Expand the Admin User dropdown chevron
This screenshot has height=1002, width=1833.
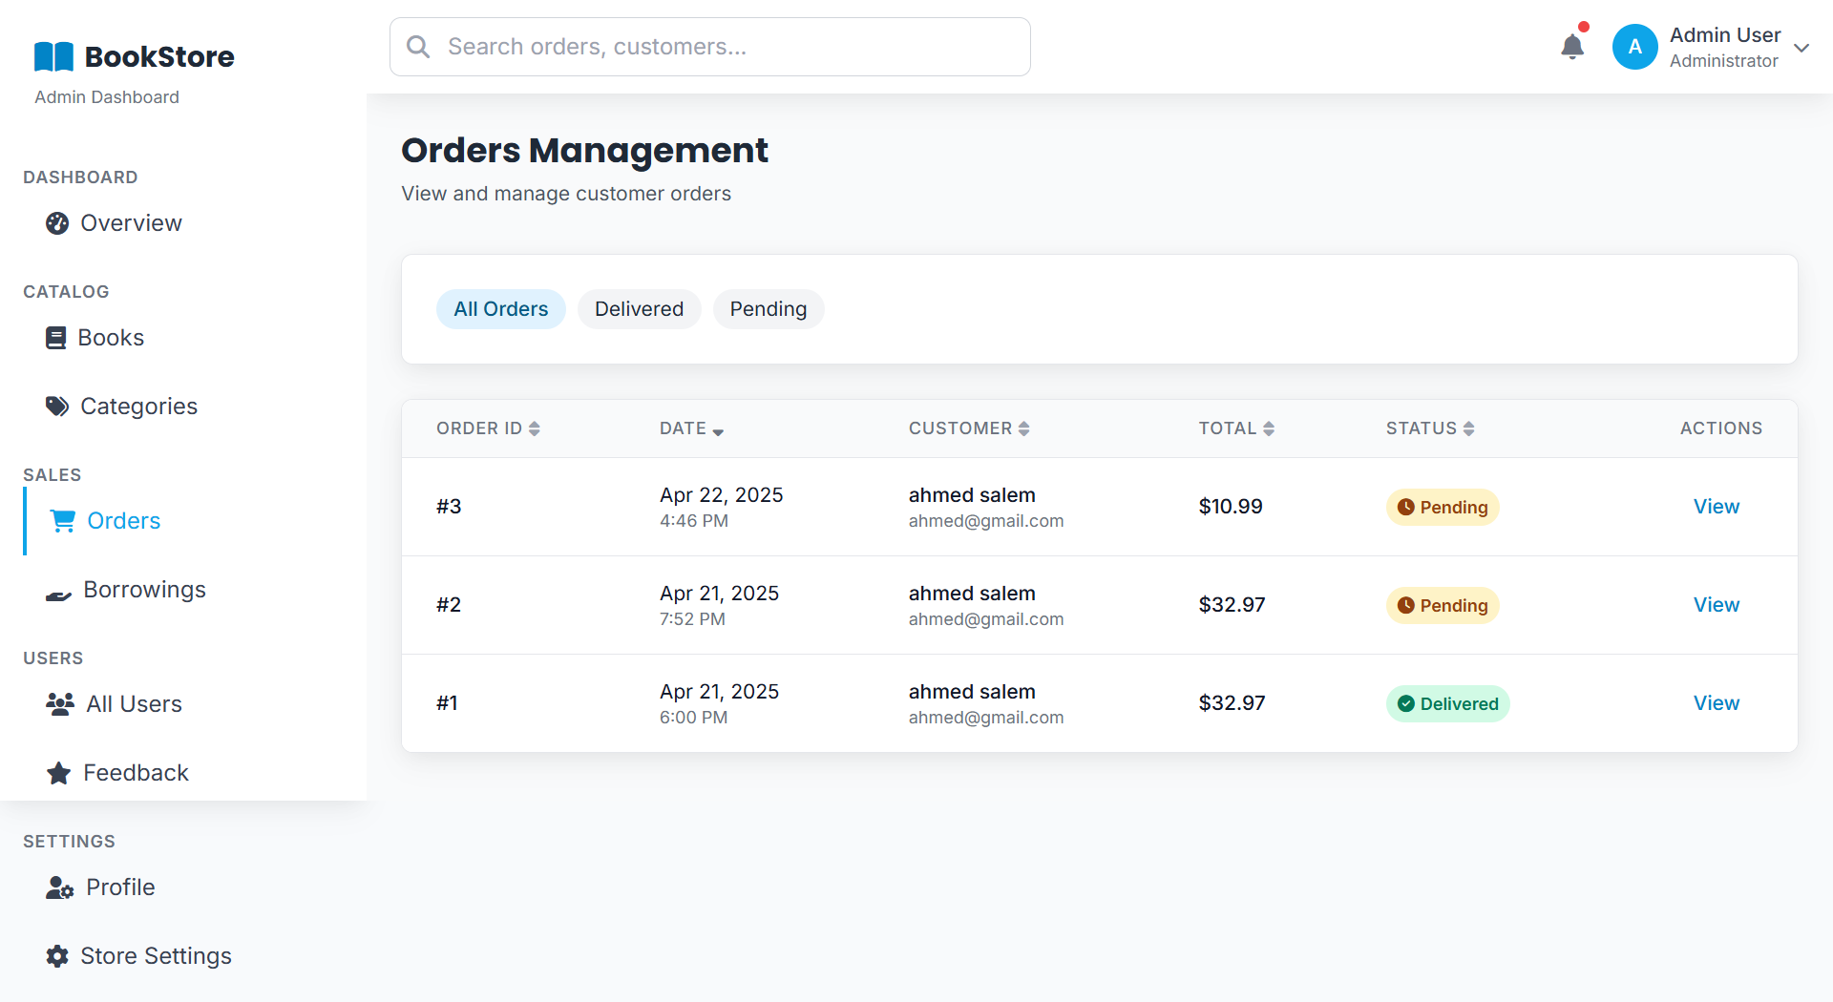[1801, 48]
